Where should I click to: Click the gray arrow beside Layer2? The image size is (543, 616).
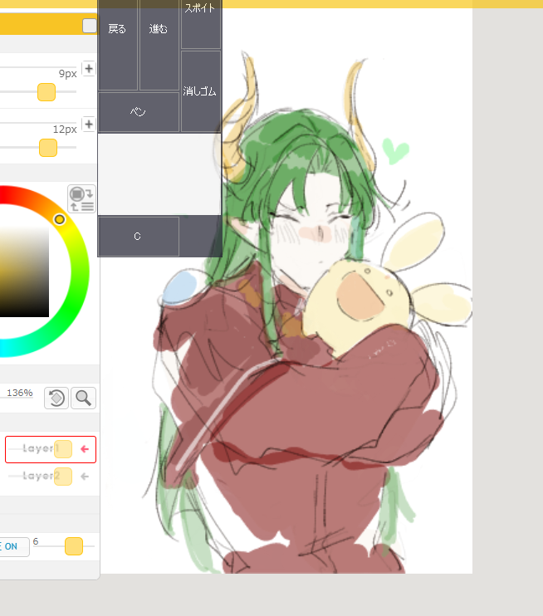click(85, 477)
